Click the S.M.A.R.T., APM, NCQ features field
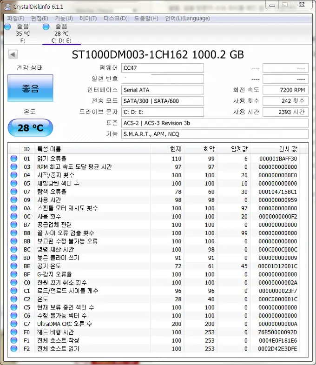The height and width of the screenshot is (365, 316). click(215, 134)
